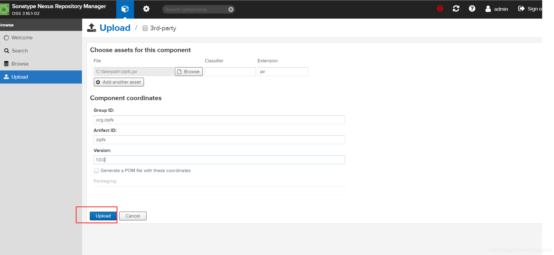Clear the search components field
Screen dimensions: 554x255
pyautogui.click(x=231, y=9)
